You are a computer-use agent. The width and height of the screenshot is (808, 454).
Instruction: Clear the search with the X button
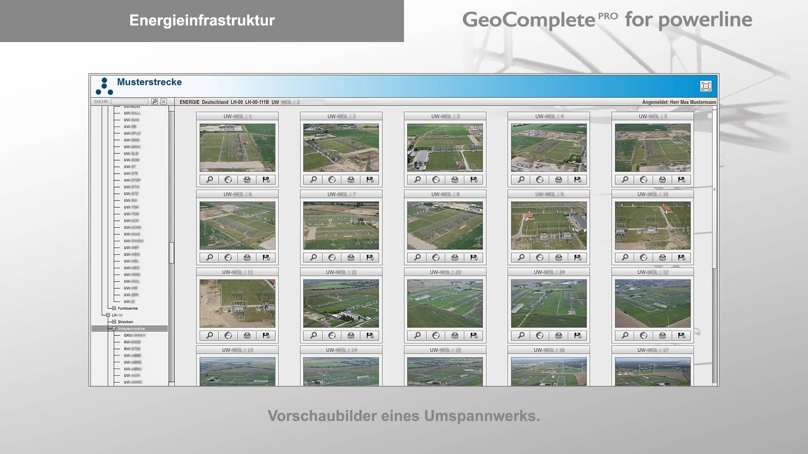[x=164, y=102]
